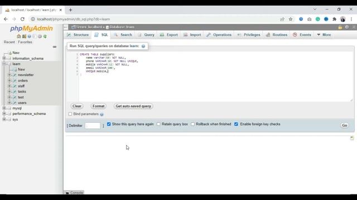This screenshot has height=200, width=357.
Task: Click Get auto-saved query button
Action: (x=133, y=106)
